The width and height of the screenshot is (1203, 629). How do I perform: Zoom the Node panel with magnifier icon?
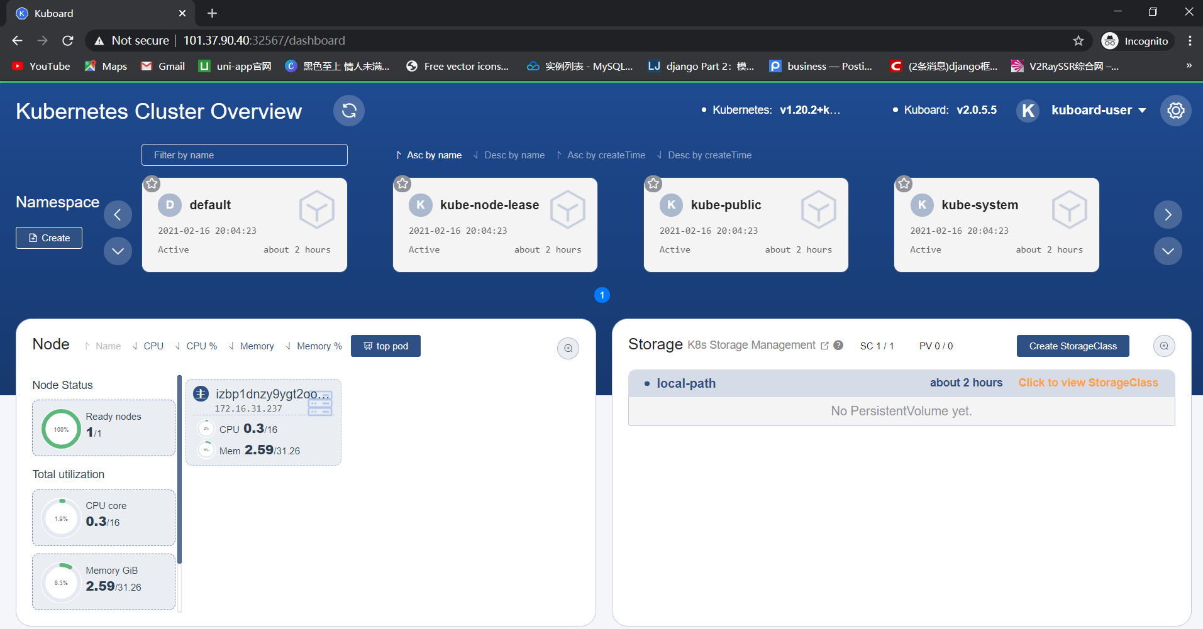(x=568, y=348)
